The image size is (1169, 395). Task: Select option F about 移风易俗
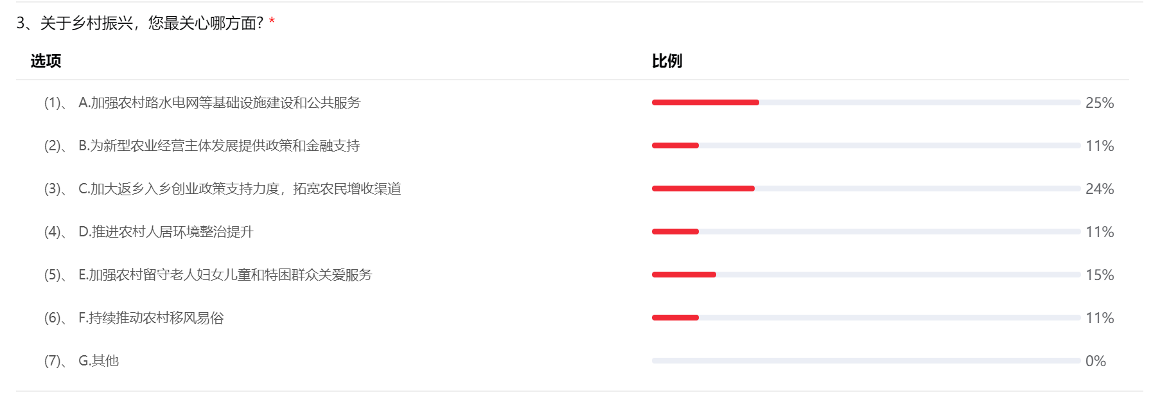[x=151, y=318]
